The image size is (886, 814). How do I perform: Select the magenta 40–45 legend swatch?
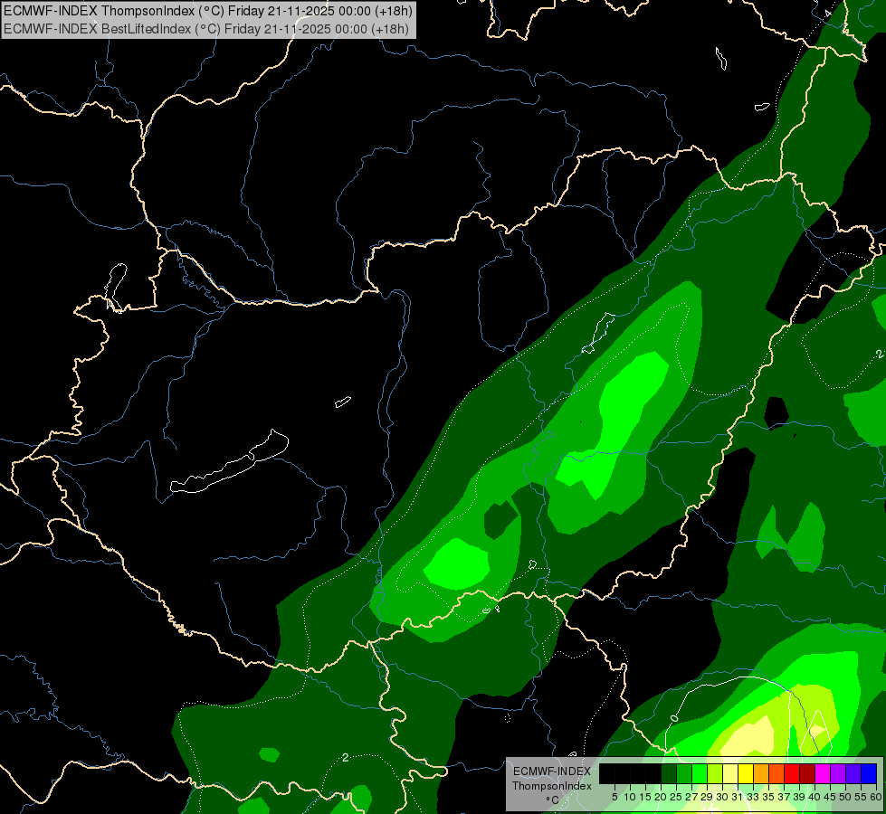coord(823,773)
